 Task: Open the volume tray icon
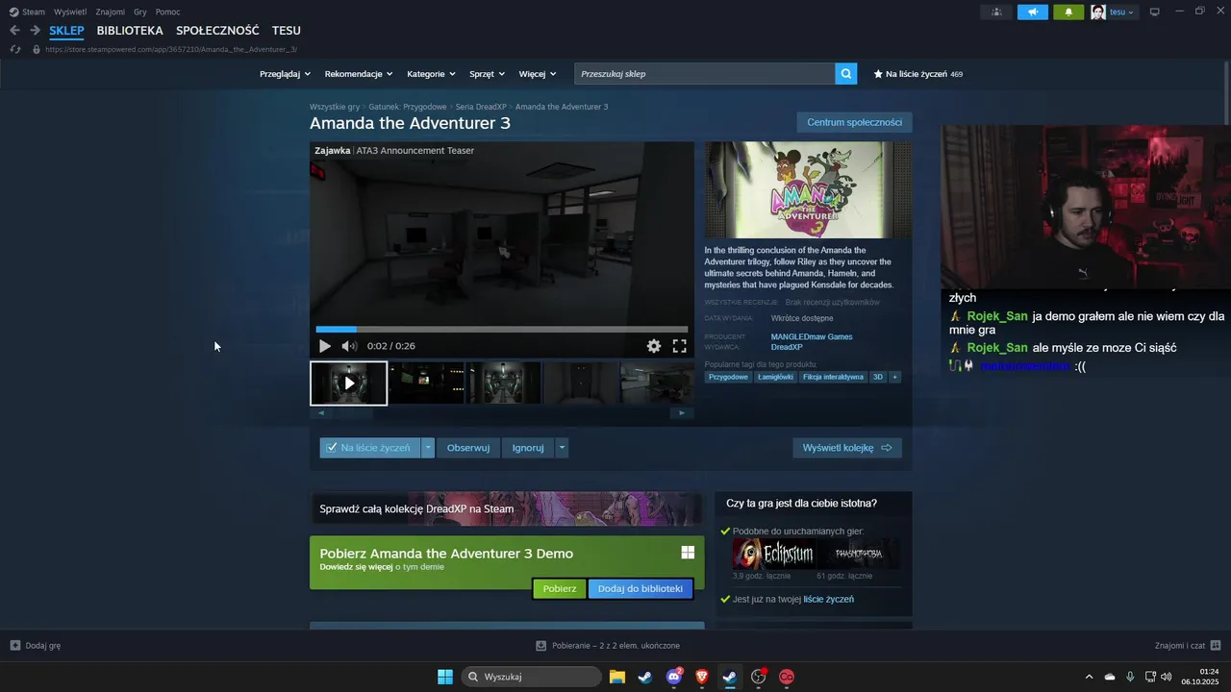(x=1167, y=677)
